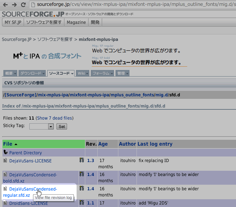This screenshot has height=207, width=236.
Task: Open the ソフトウェアを探す menu
Action: (x=44, y=22)
